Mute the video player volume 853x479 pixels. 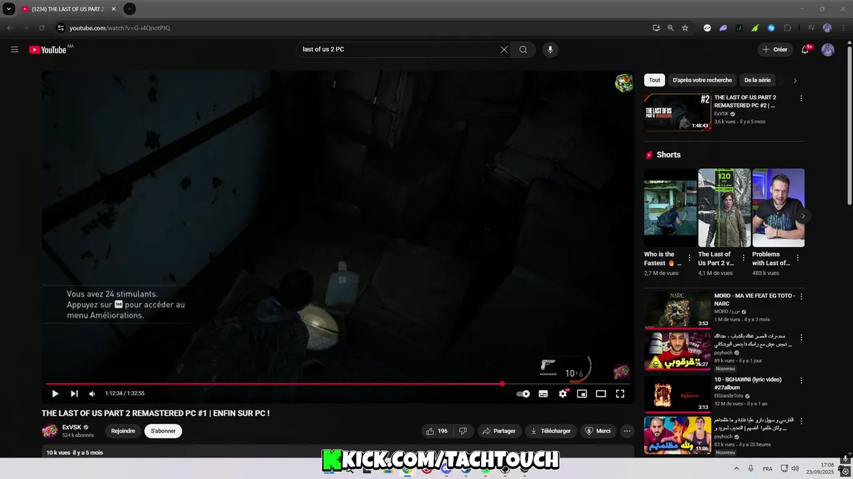coord(93,394)
